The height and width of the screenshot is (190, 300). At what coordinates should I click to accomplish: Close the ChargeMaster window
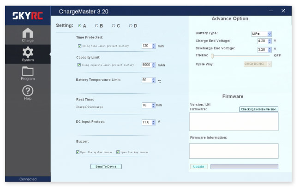(283, 11)
